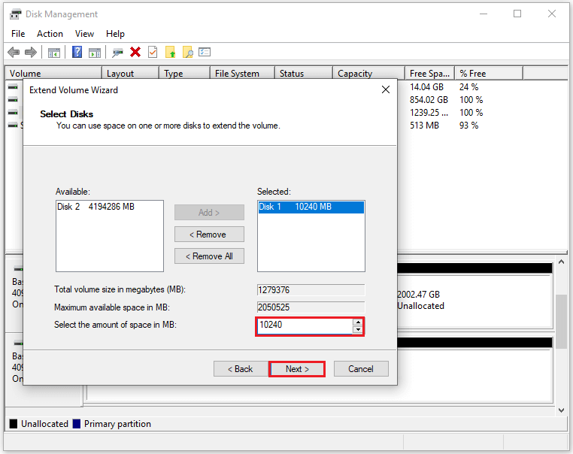Click the scroll down arrow of disk pane
The width and height of the screenshot is (573, 454).
pos(561,410)
